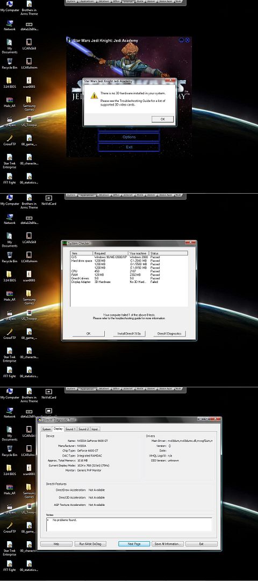The image size is (258, 581).
Task: Open Brothers in Arms Theme icon beside System Checker
Action: click(x=29, y=202)
